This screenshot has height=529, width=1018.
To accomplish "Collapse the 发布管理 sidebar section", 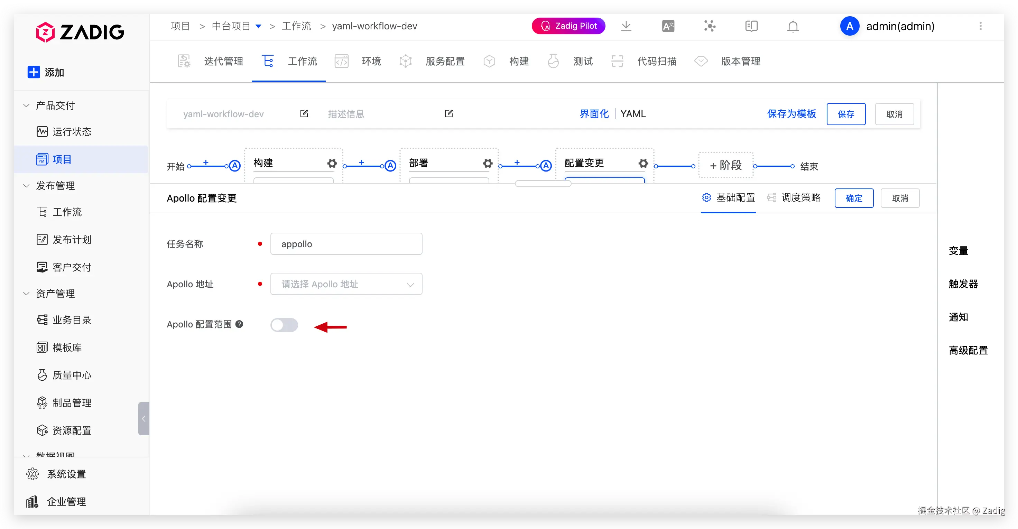I will [27, 186].
